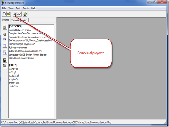Screen dimensions: 169x127
Task: Open the Test menu
Action: point(18,8)
